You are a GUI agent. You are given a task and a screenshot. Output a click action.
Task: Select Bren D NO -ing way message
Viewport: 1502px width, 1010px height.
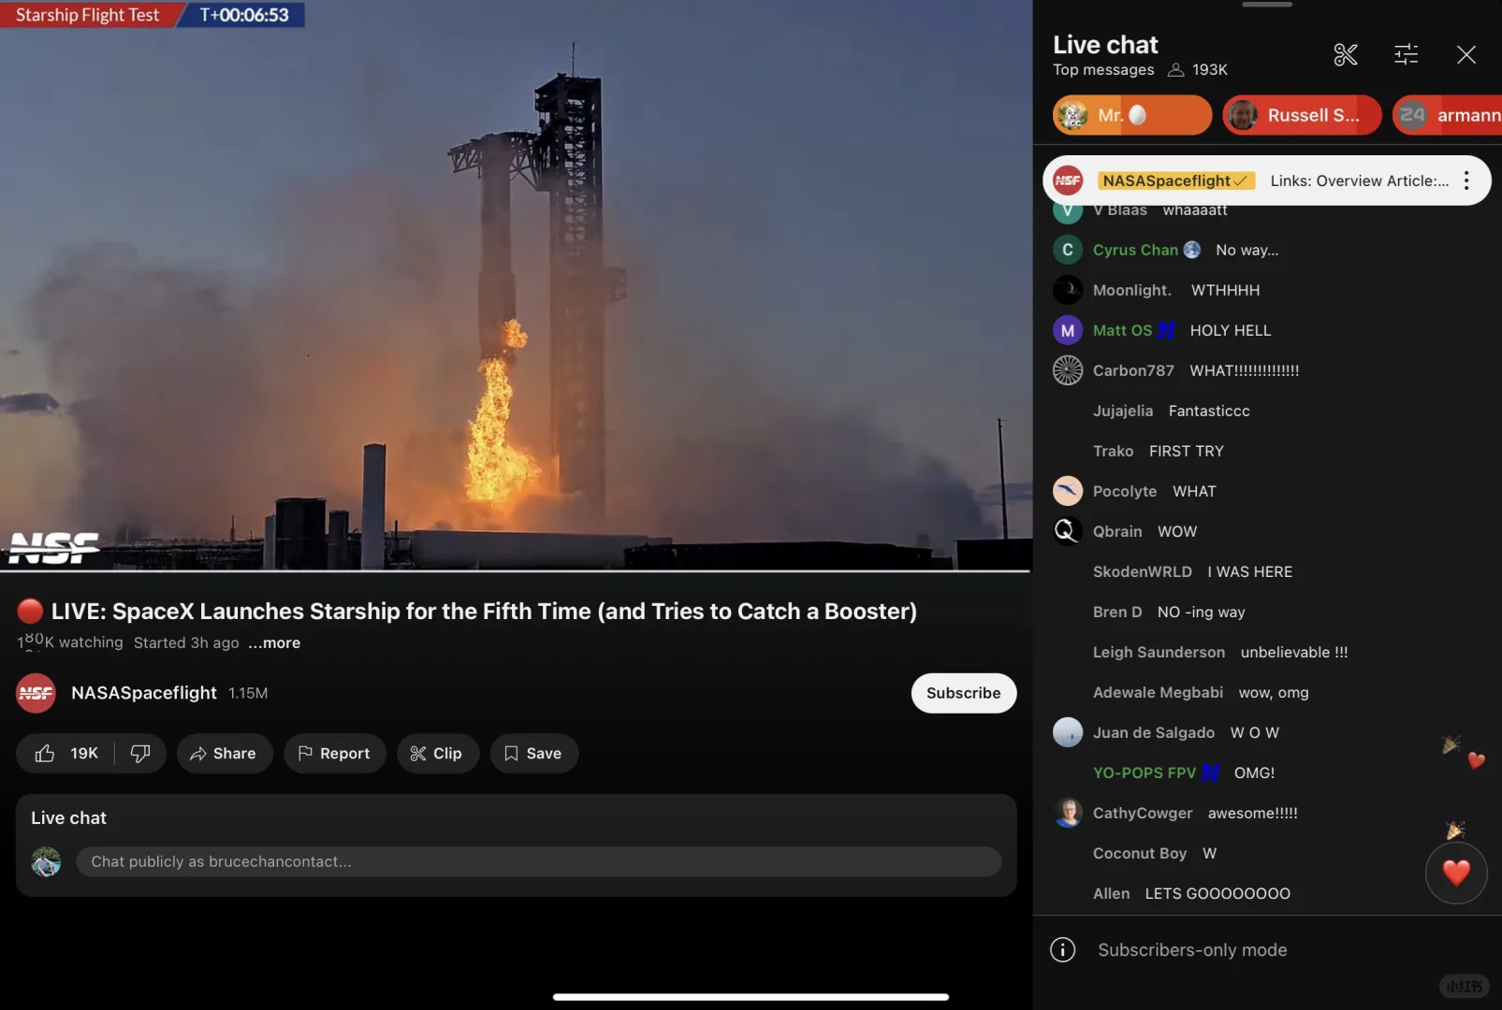[x=1169, y=612]
